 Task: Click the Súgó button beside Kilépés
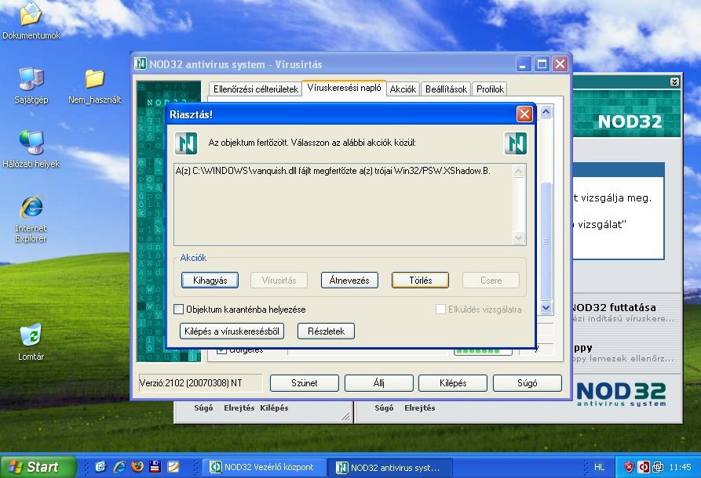click(527, 383)
